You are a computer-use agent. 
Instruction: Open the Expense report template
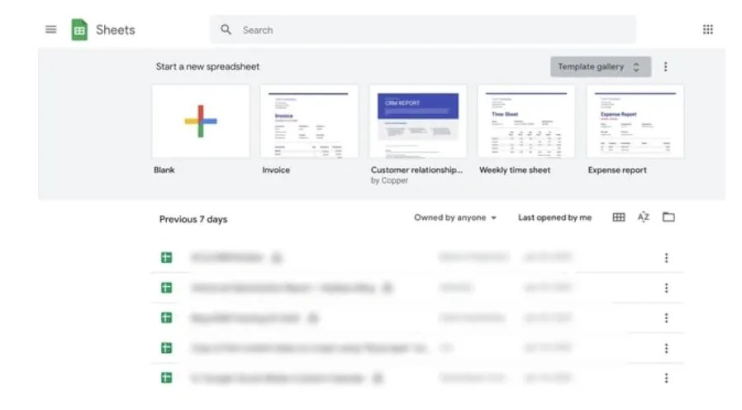pos(635,122)
